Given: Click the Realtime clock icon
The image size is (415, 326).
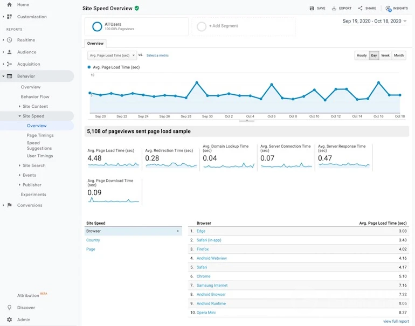Looking at the screenshot, I should [x=9, y=40].
